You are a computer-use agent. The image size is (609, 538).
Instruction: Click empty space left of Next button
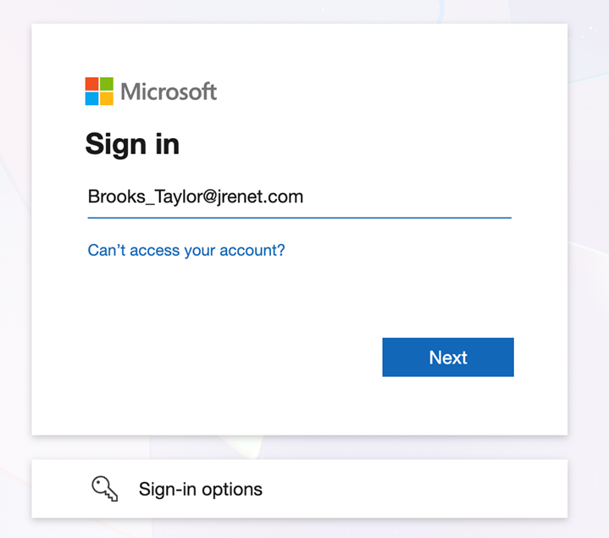[229, 358]
